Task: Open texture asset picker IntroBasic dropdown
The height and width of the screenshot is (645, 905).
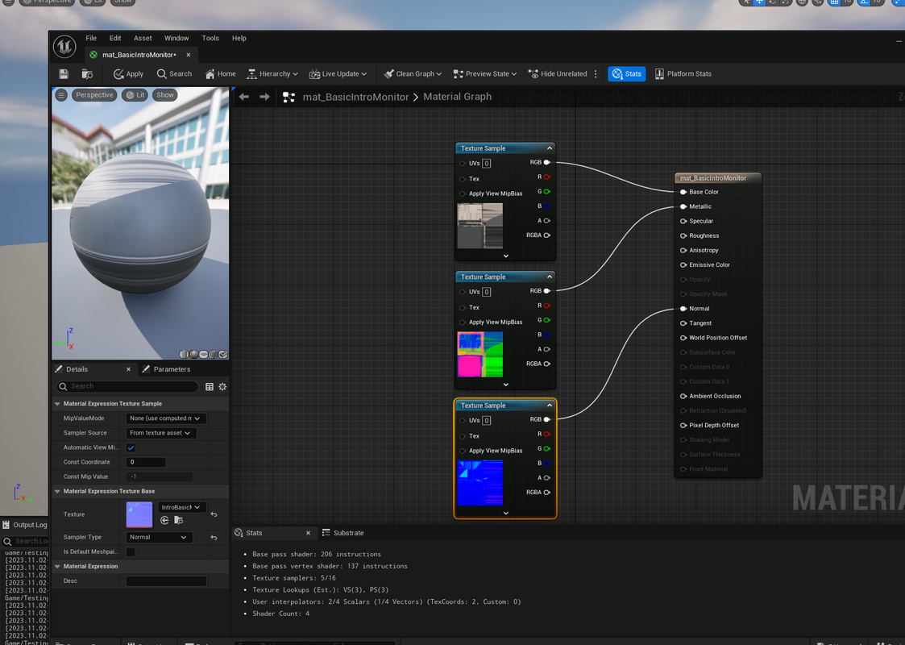Action: [181, 507]
